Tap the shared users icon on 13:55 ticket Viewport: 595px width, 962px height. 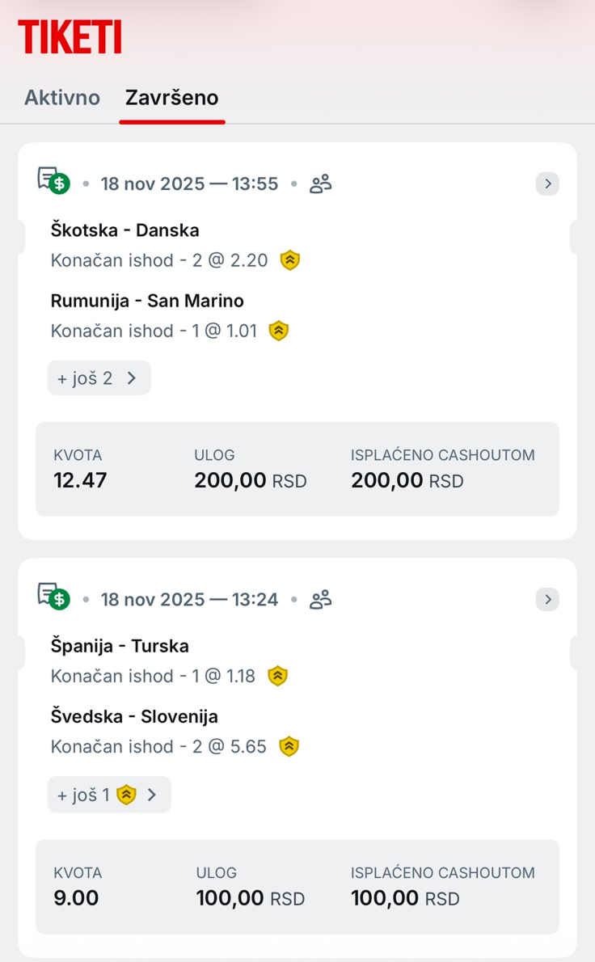(x=320, y=184)
